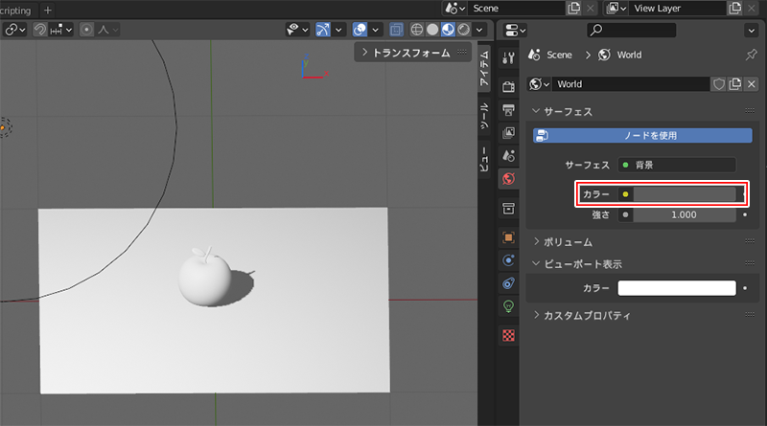Open the viewport shading options dropdown
The image size is (767, 426).
(x=477, y=31)
